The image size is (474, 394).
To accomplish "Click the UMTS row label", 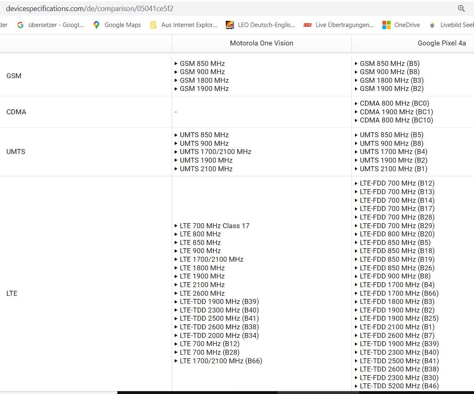I will (x=16, y=152).
